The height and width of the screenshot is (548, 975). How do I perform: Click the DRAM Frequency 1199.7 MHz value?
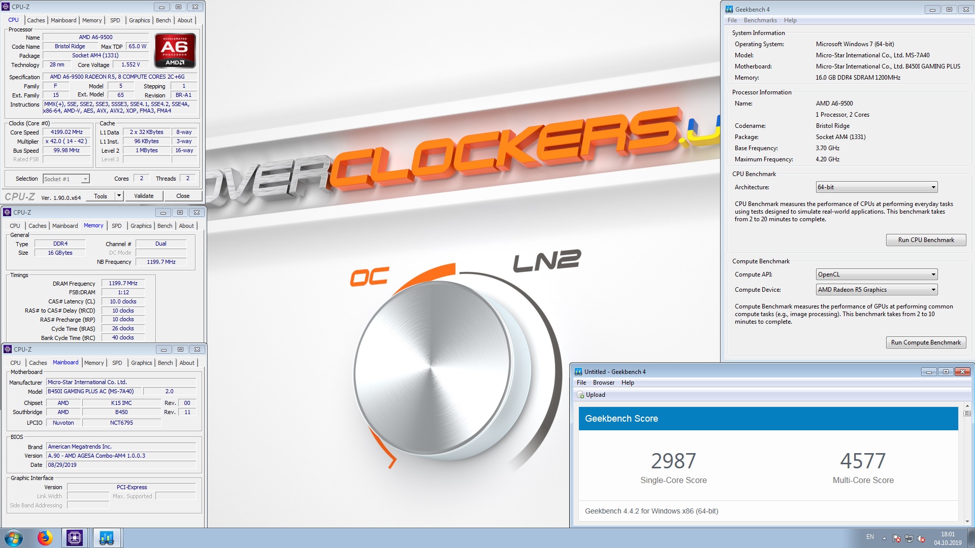click(x=123, y=283)
